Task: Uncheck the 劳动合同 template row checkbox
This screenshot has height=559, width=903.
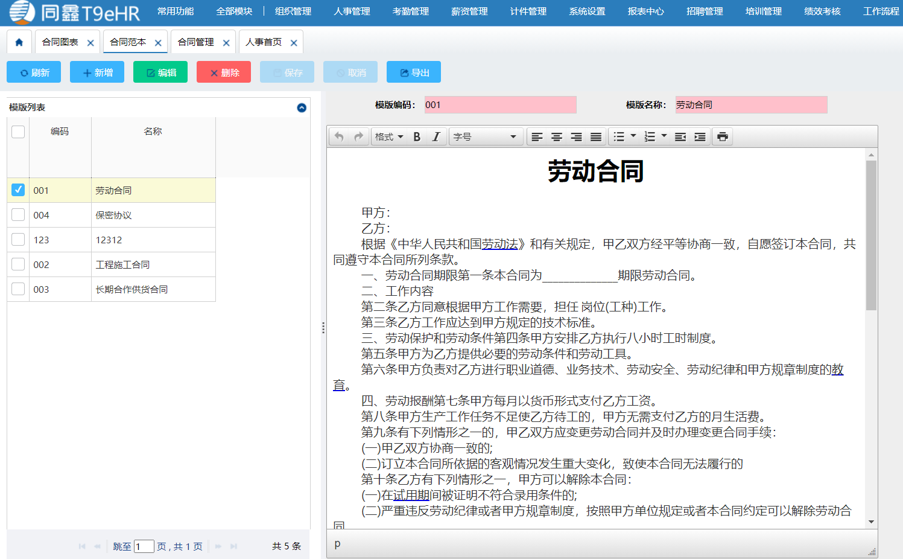Action: (18, 190)
